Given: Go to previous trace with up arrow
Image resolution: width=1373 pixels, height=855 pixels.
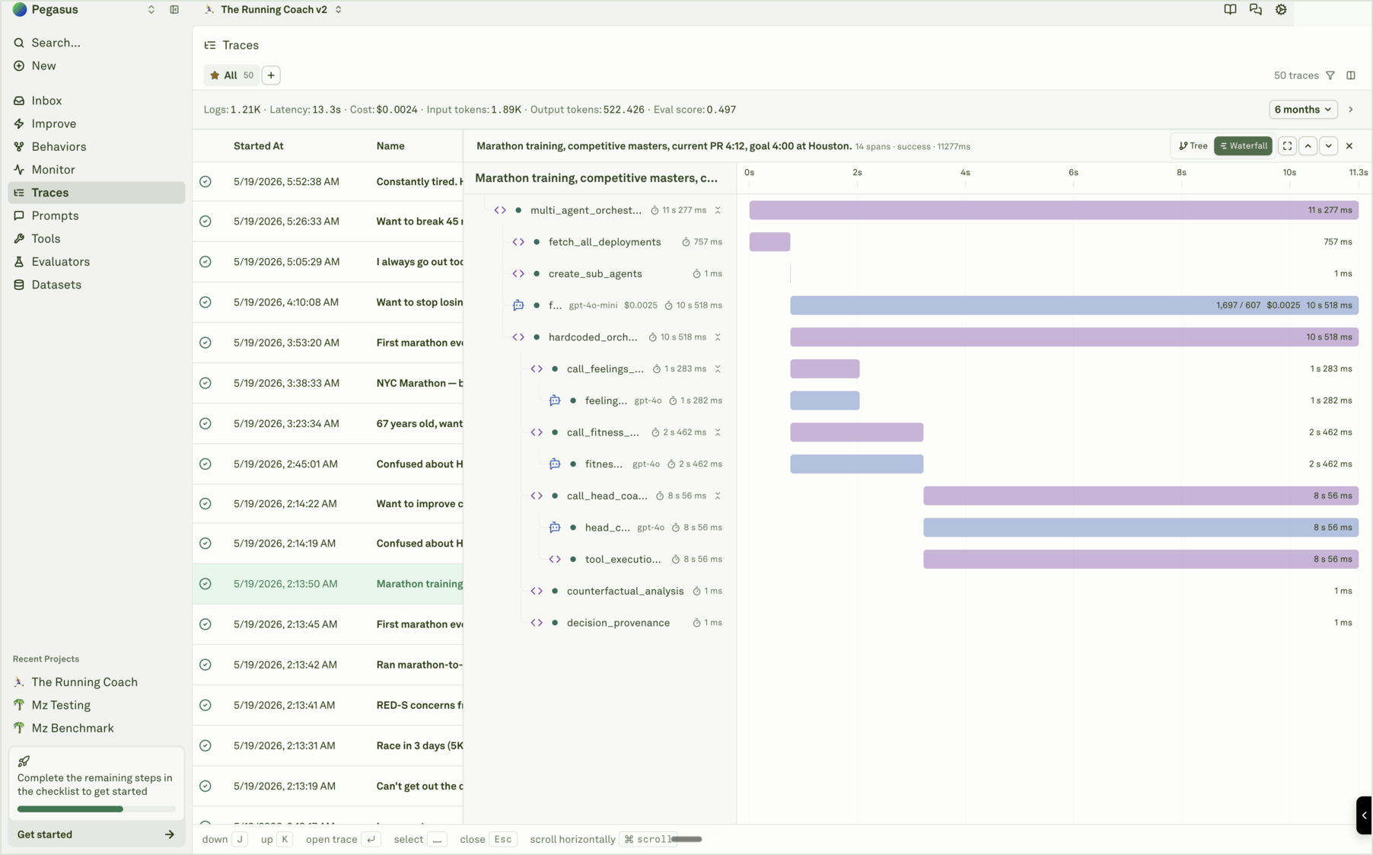Looking at the screenshot, I should [x=1308, y=146].
